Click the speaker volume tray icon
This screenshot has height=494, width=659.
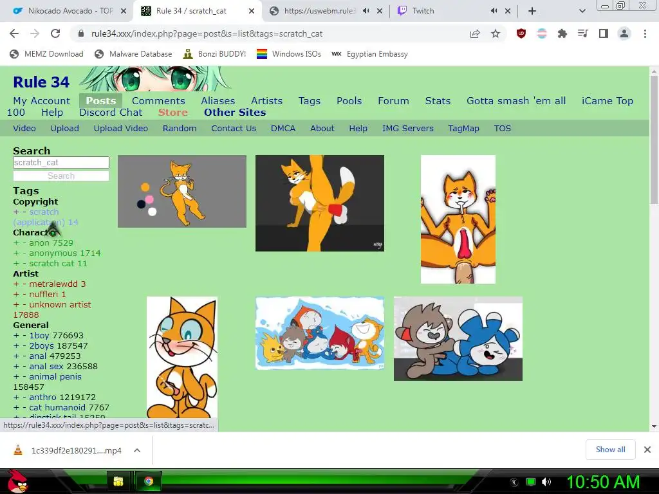(546, 482)
